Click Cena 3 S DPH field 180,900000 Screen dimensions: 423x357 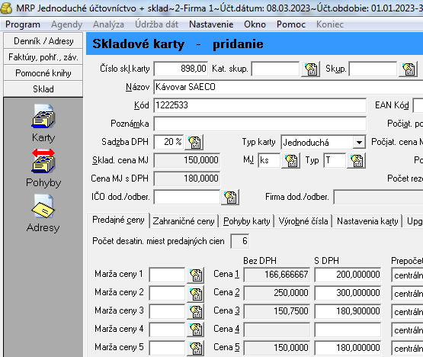(348, 312)
